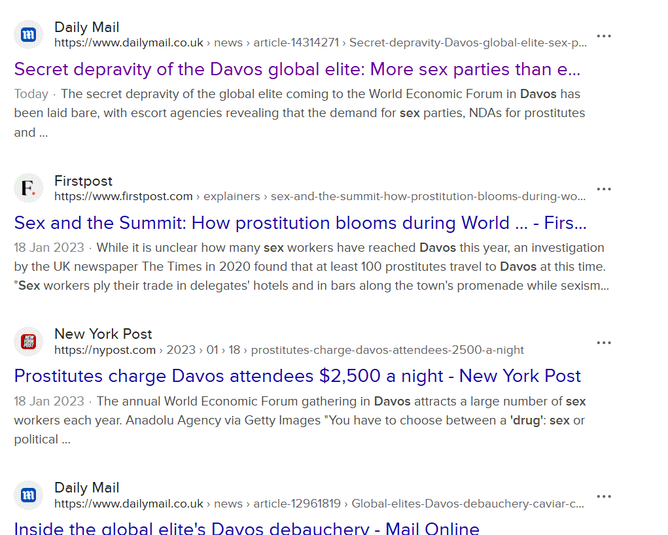Click the New York Post favicon icon
Viewport: 668px width, 535px height.
pos(29,341)
